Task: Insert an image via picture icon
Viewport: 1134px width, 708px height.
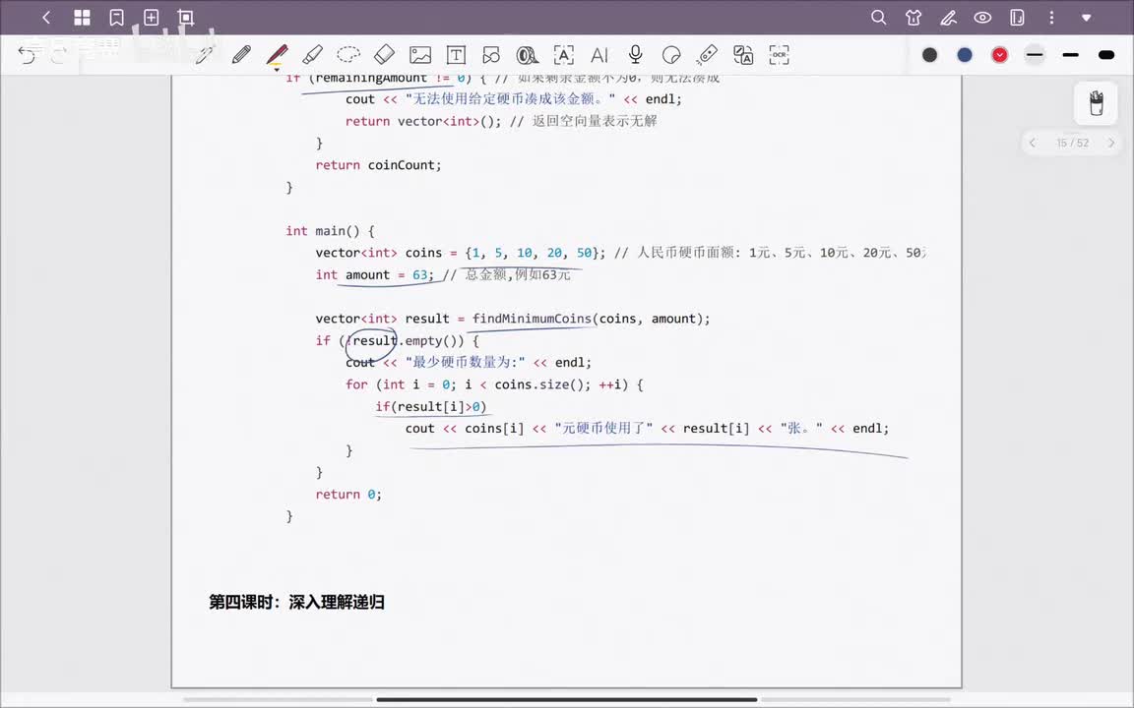Action: pyautogui.click(x=420, y=55)
